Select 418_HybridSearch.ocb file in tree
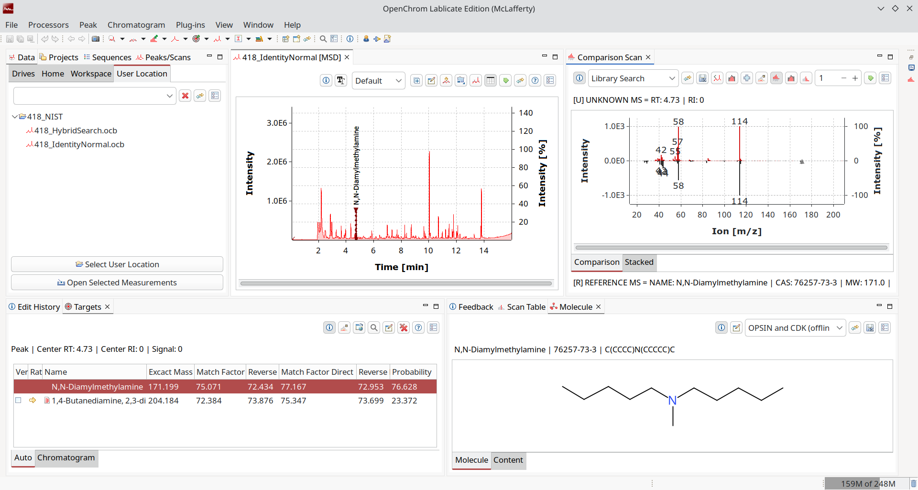This screenshot has width=918, height=490. tap(76, 131)
